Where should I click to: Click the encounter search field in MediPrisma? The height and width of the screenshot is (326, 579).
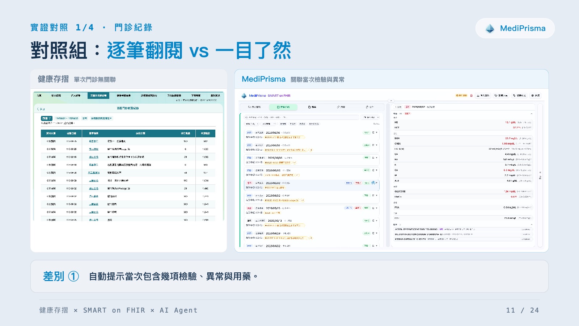click(301, 117)
